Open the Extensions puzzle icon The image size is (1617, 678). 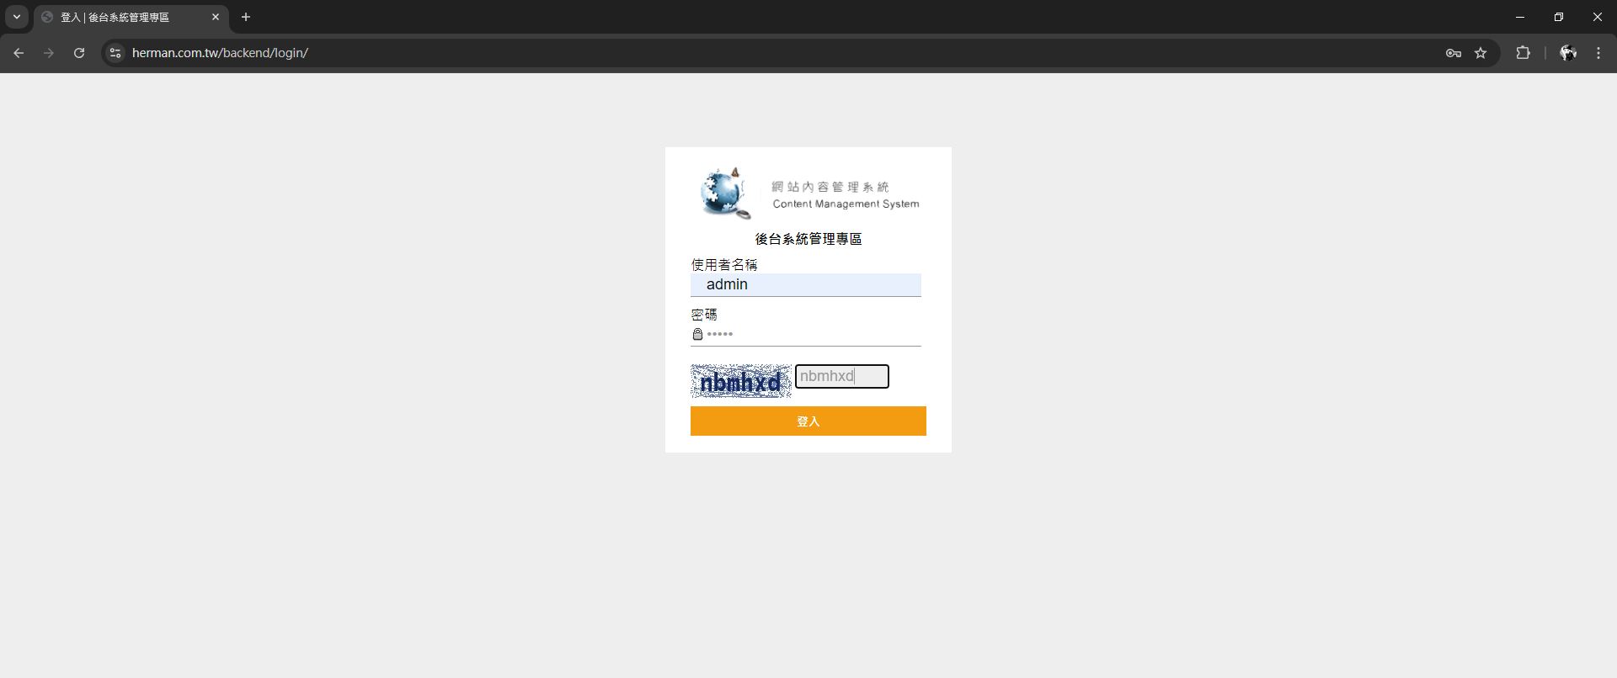[1523, 53]
